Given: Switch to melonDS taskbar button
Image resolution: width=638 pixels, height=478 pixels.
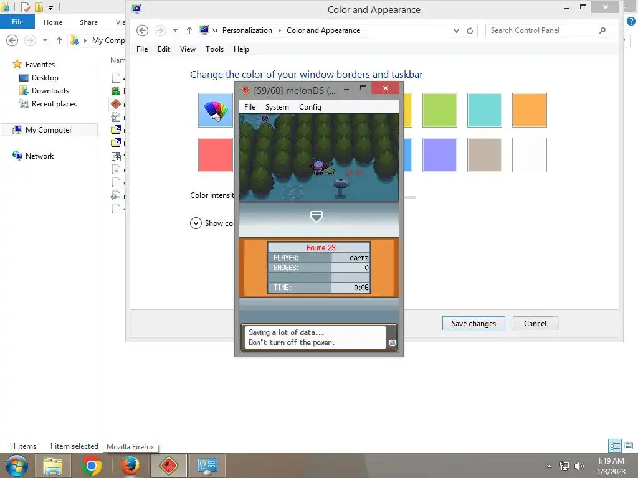Looking at the screenshot, I should click(x=168, y=466).
